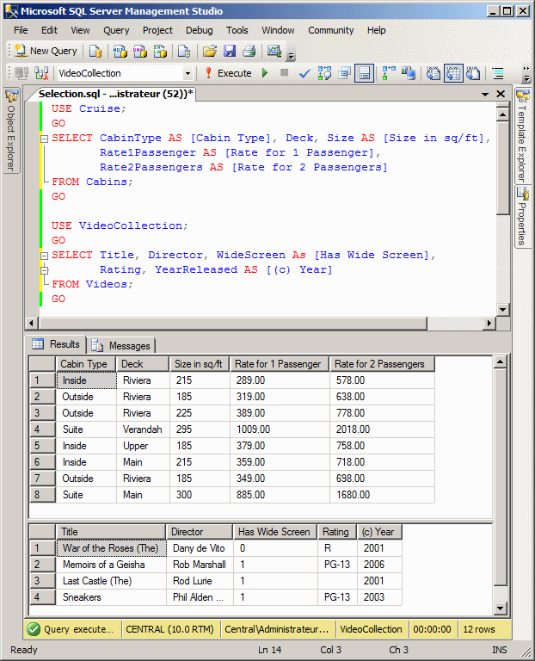Image resolution: width=535 pixels, height=661 pixels.
Task: Show the Properties side panel
Action: click(x=522, y=217)
